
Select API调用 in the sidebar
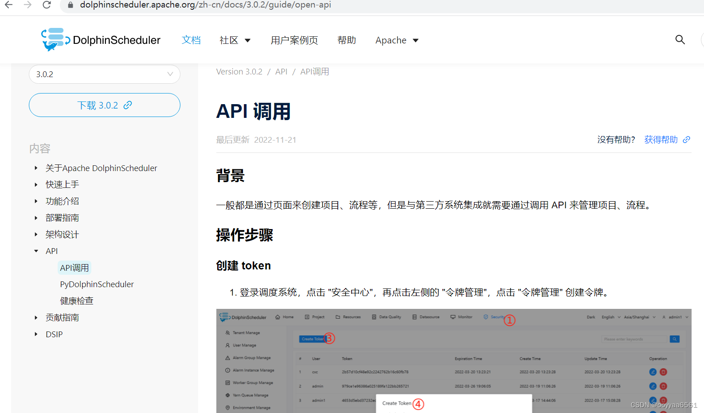point(74,268)
